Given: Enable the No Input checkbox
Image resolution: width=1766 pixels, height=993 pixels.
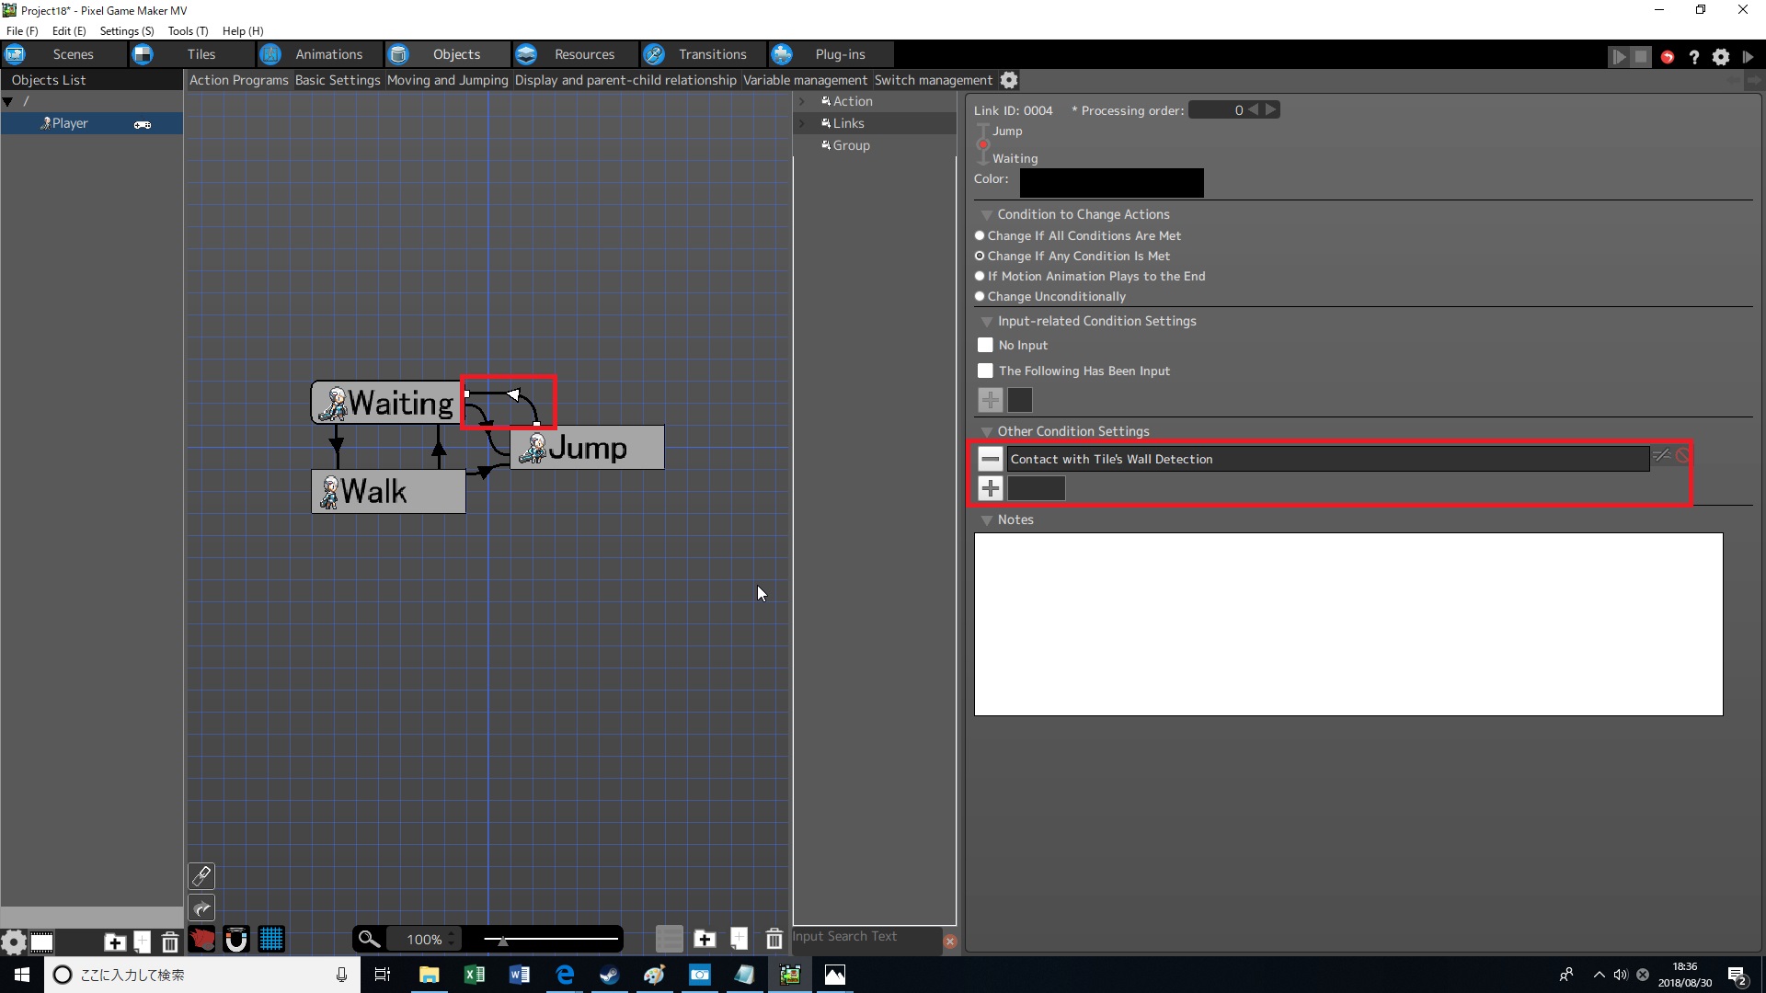Looking at the screenshot, I should [985, 345].
